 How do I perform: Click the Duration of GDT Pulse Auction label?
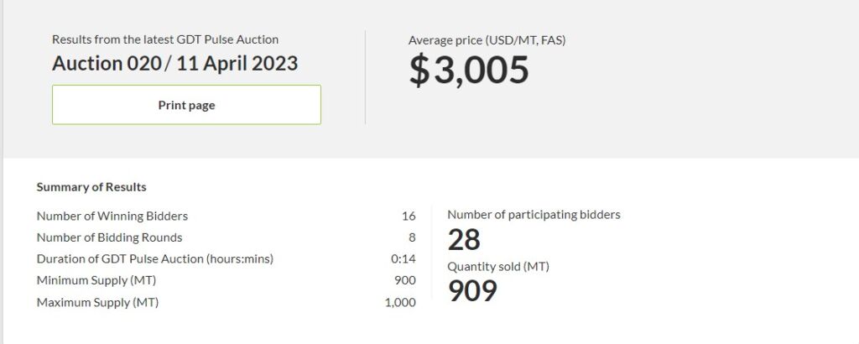tap(155, 259)
